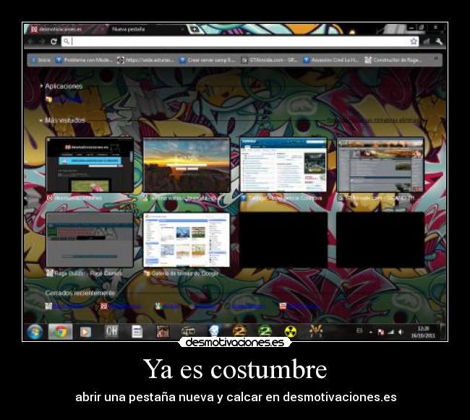Viewport: 470px width, 420px height.
Task: Reopen first recently closed Rage Builder link
Action: [64, 307]
